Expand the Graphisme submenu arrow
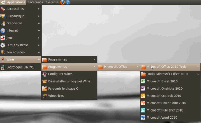The width and height of the screenshot is (201, 123). tap(39, 23)
